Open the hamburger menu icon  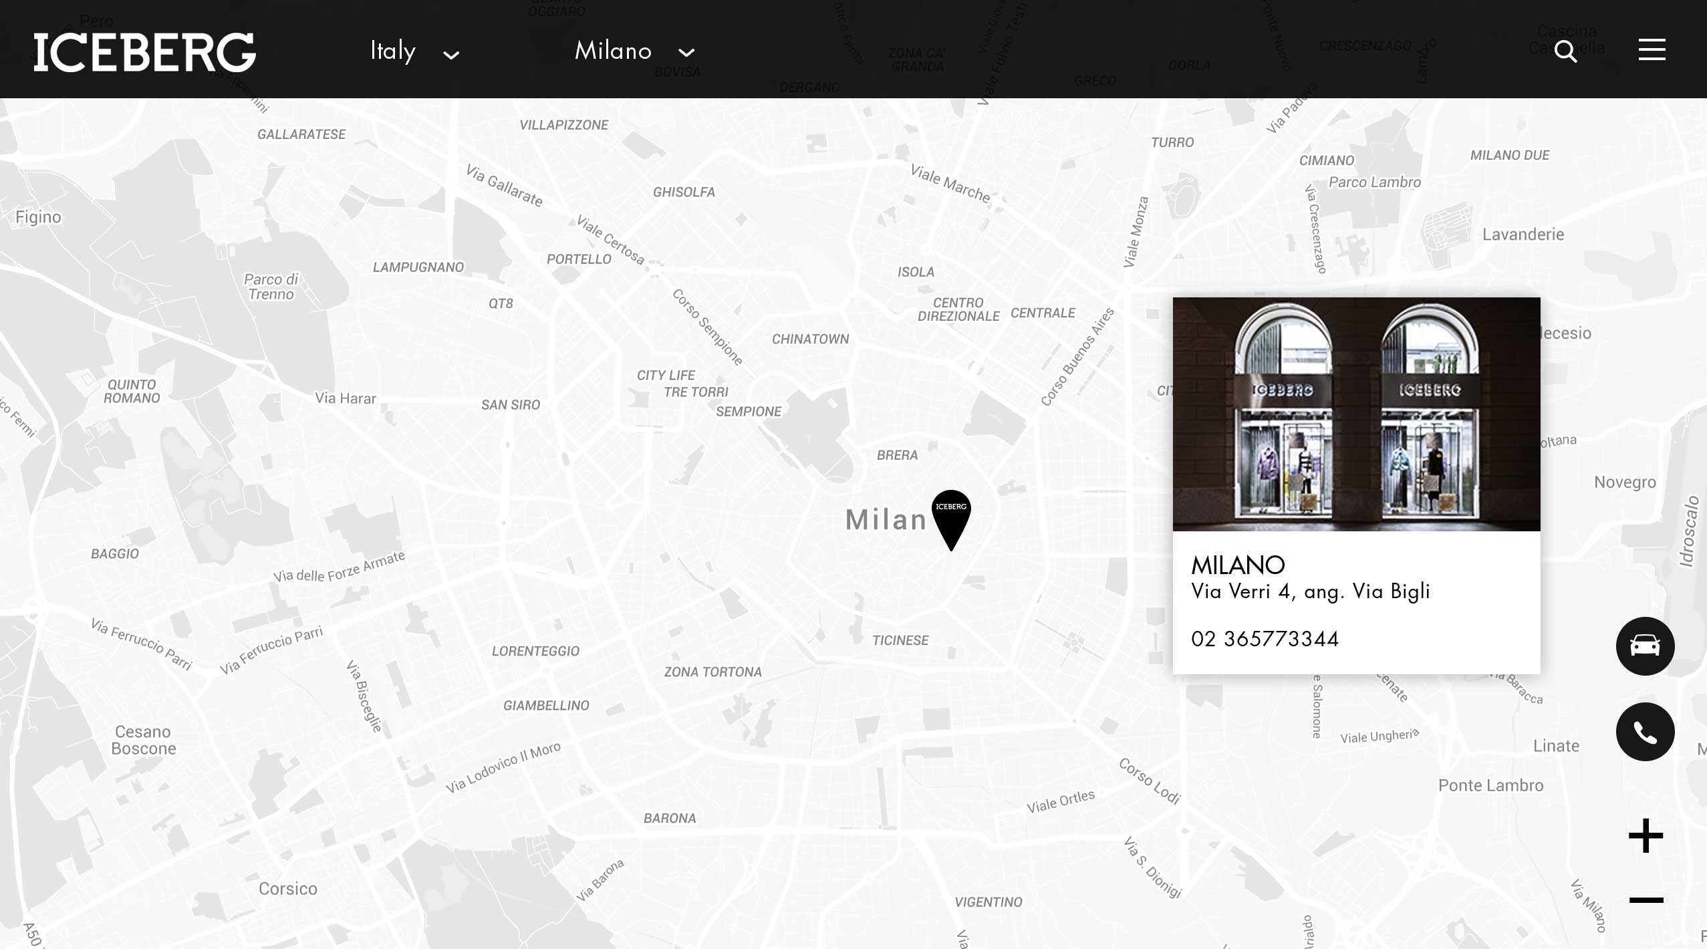(1652, 49)
